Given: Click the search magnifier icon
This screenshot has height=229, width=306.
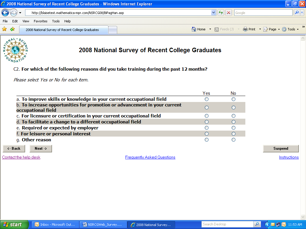Looking at the screenshot, I should pos(297,13).
